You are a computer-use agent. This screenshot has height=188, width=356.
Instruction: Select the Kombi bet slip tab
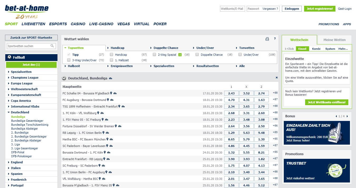tap(316, 49)
